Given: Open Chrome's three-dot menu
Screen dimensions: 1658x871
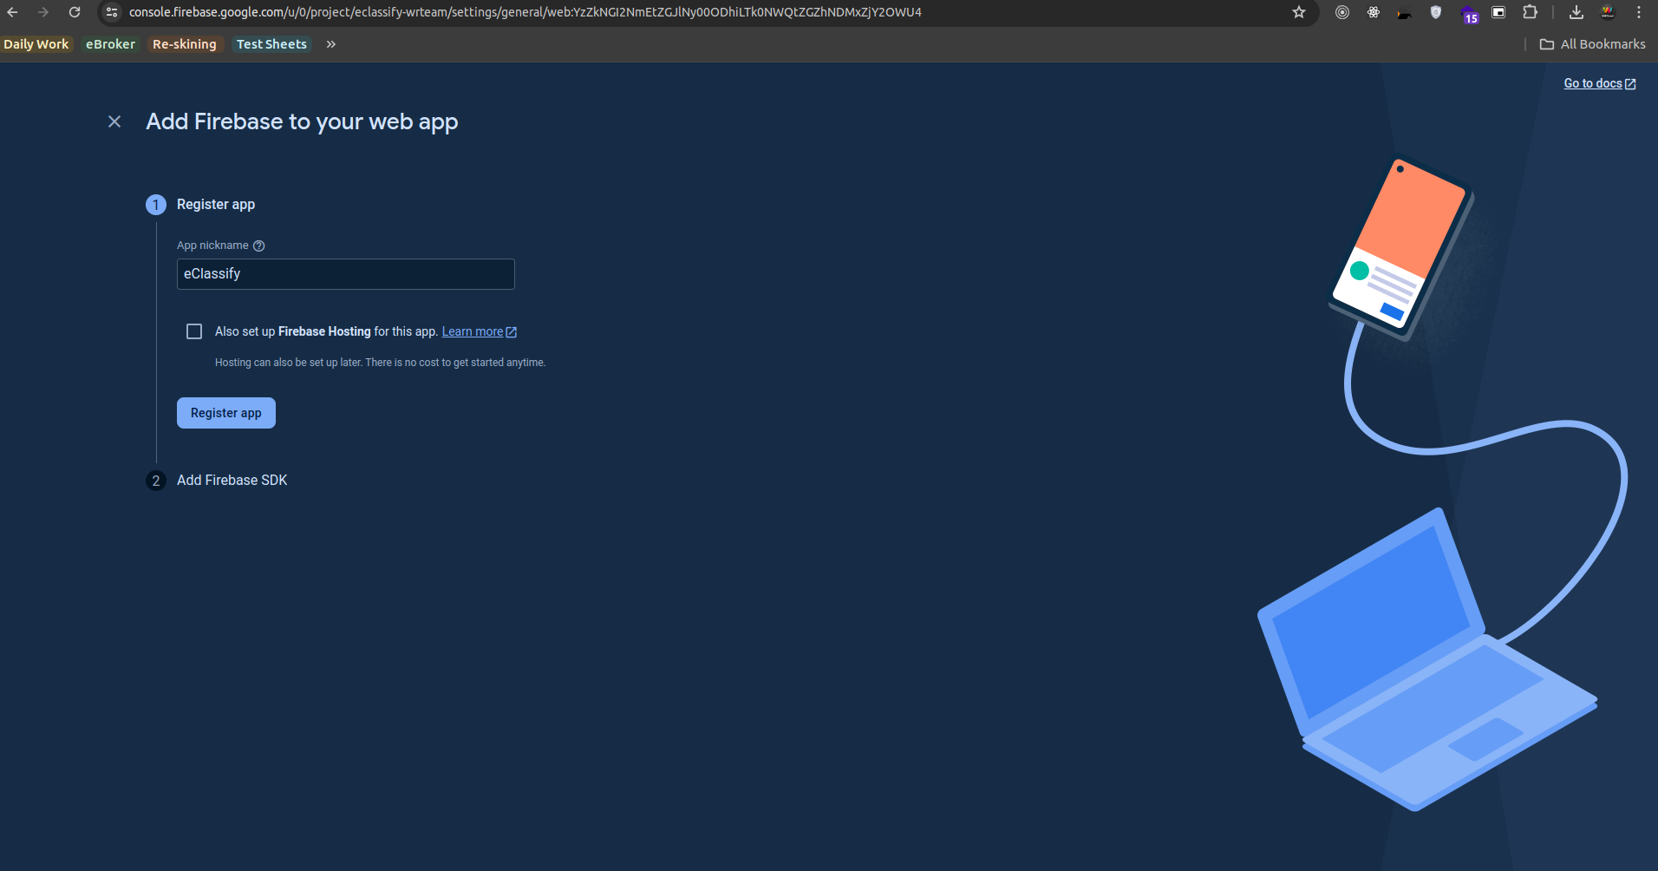Looking at the screenshot, I should click(x=1638, y=12).
